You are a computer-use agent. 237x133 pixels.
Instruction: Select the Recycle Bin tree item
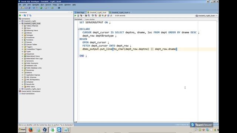(30, 84)
